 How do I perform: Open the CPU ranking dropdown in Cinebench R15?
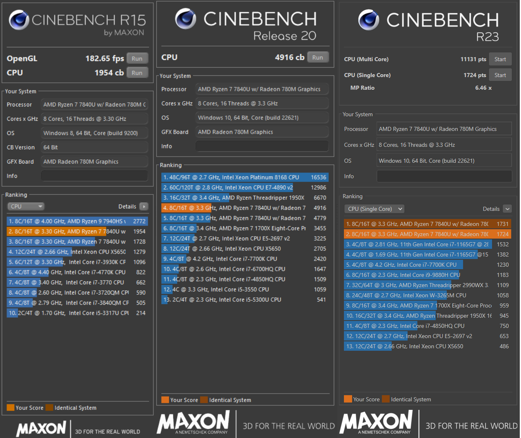pyautogui.click(x=26, y=206)
